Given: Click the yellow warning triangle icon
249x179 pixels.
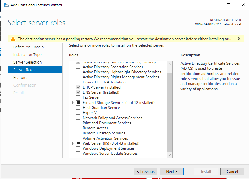Looking at the screenshot, I should [x=13, y=39].
